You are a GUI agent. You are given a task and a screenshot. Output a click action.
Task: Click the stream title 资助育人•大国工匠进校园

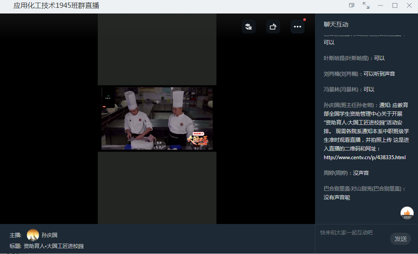(x=53, y=246)
